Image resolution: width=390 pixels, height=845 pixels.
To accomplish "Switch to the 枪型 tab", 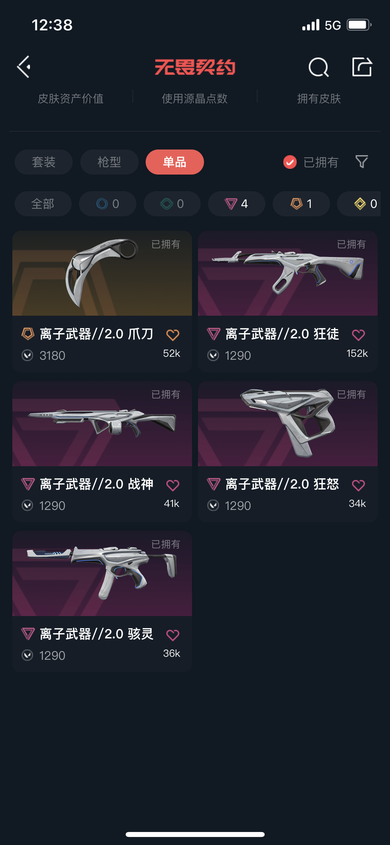I will [x=109, y=162].
